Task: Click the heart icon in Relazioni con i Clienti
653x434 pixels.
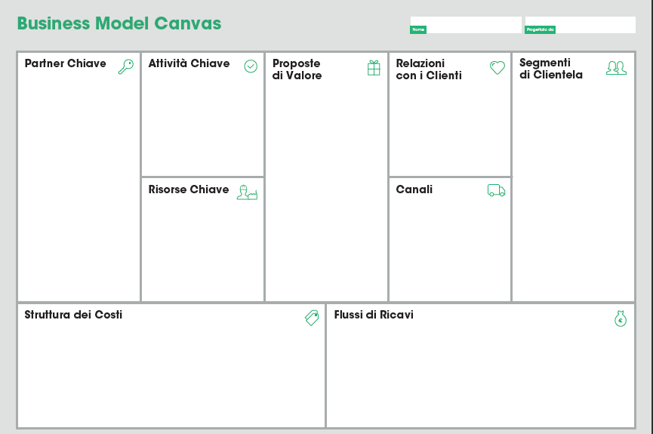Action: (497, 67)
